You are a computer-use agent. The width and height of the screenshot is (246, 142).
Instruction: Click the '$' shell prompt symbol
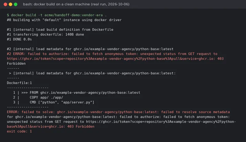(8, 15)
